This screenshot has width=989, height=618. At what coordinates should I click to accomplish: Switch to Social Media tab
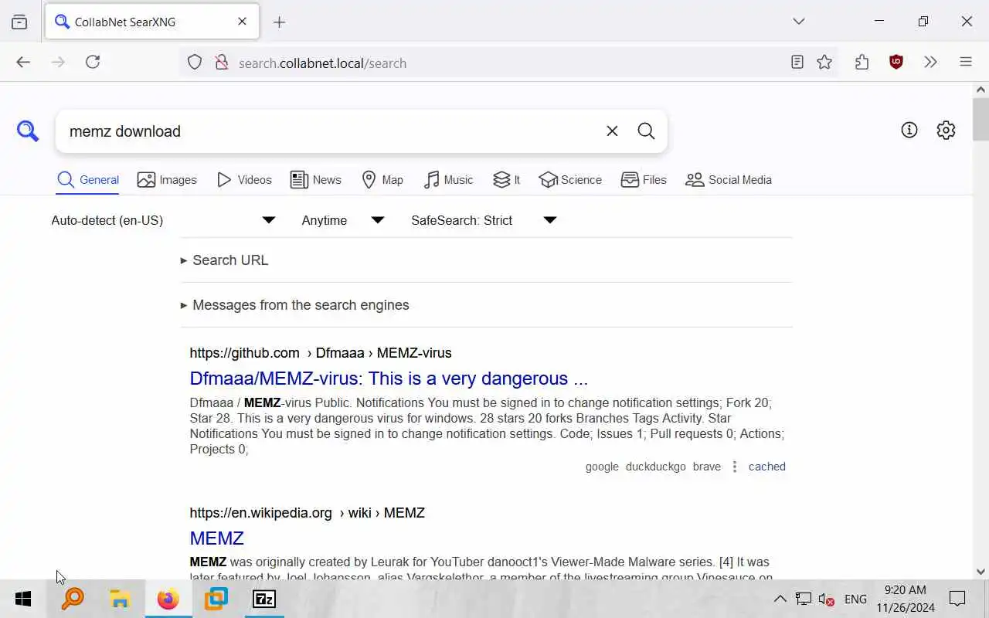point(729,180)
